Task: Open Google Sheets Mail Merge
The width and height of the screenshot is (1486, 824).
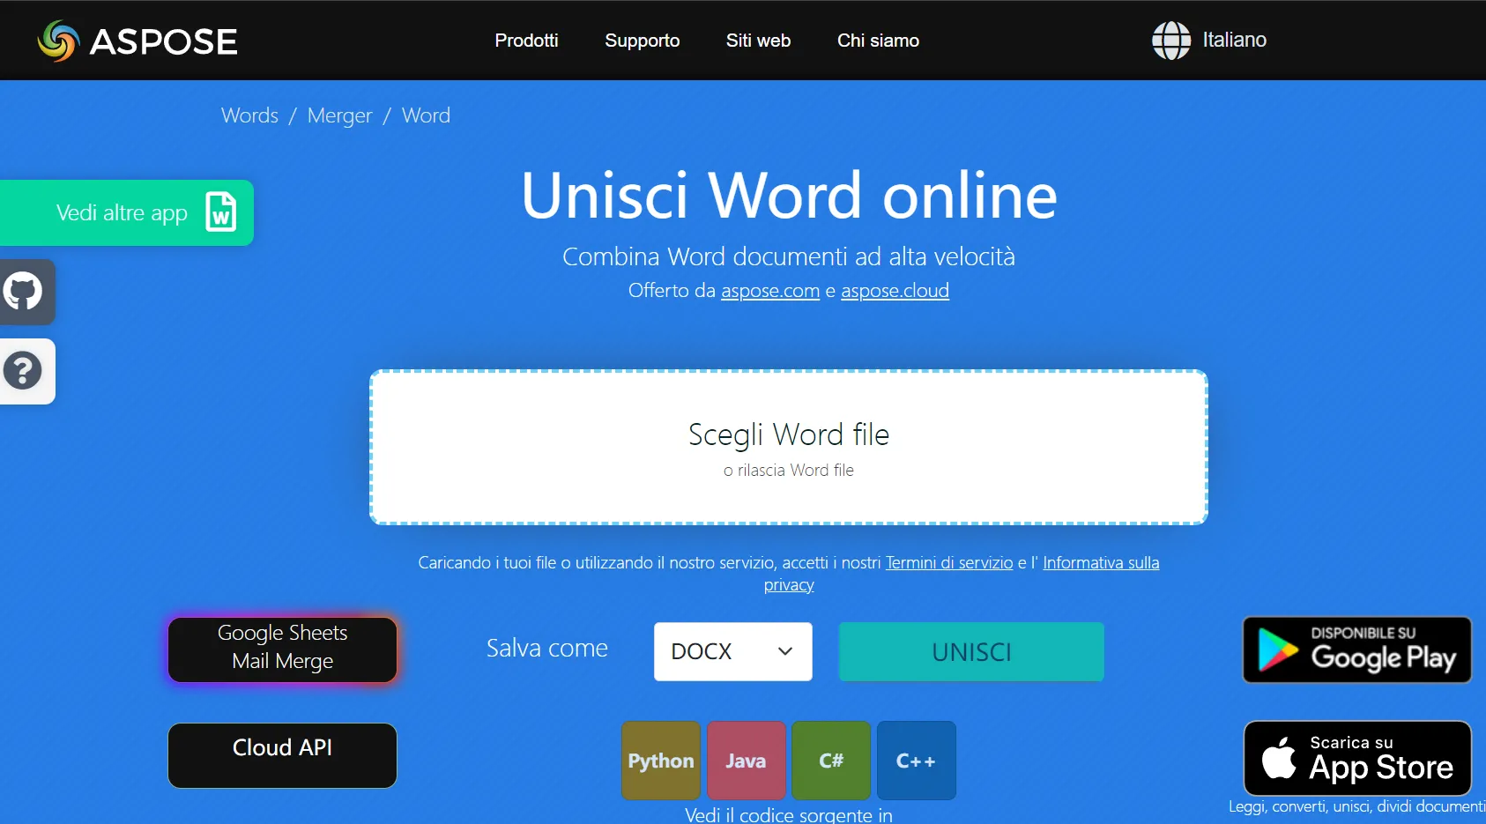Action: pyautogui.click(x=282, y=650)
